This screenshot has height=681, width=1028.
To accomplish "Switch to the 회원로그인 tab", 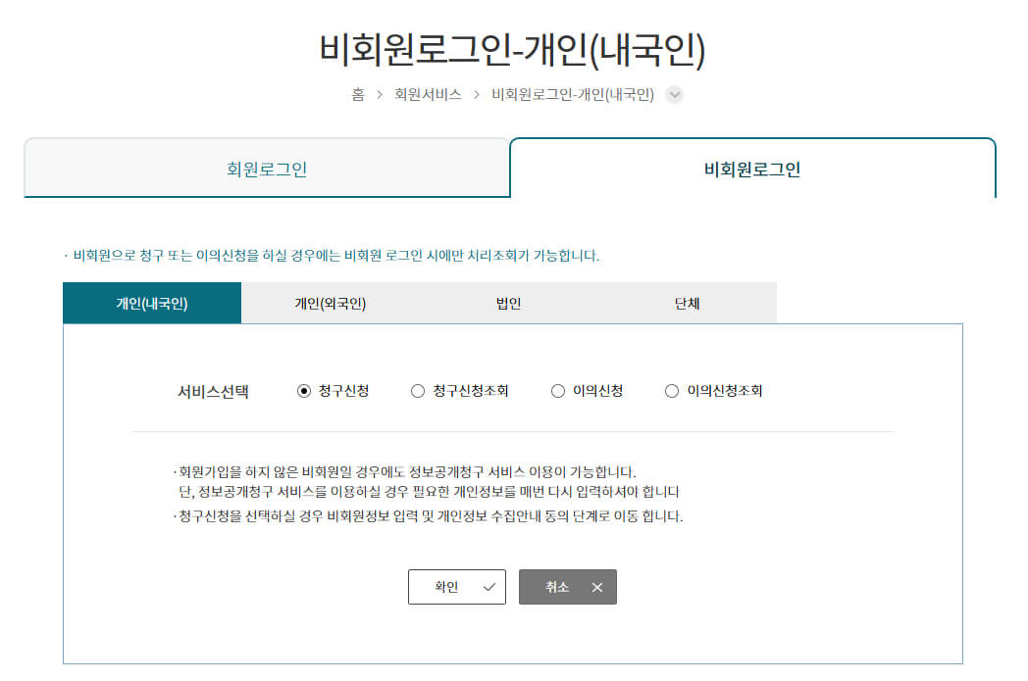I will pos(267,169).
